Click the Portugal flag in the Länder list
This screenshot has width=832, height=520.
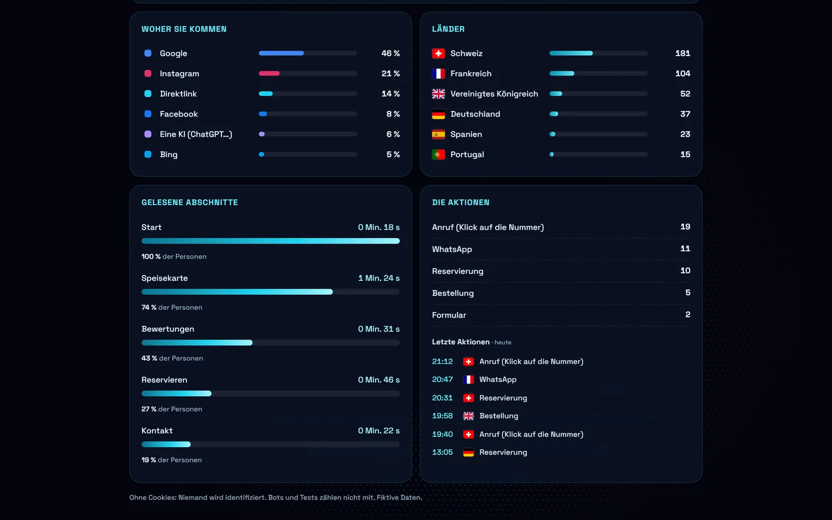click(438, 155)
